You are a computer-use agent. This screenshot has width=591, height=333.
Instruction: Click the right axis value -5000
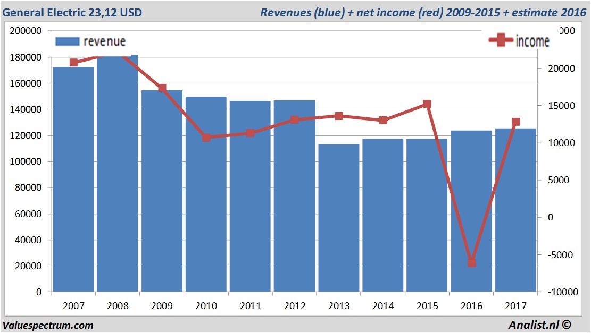click(561, 255)
